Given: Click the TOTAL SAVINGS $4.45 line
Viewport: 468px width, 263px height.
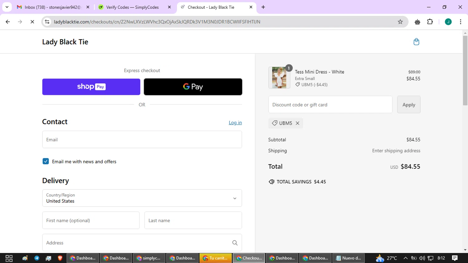Looking at the screenshot, I should [297, 182].
